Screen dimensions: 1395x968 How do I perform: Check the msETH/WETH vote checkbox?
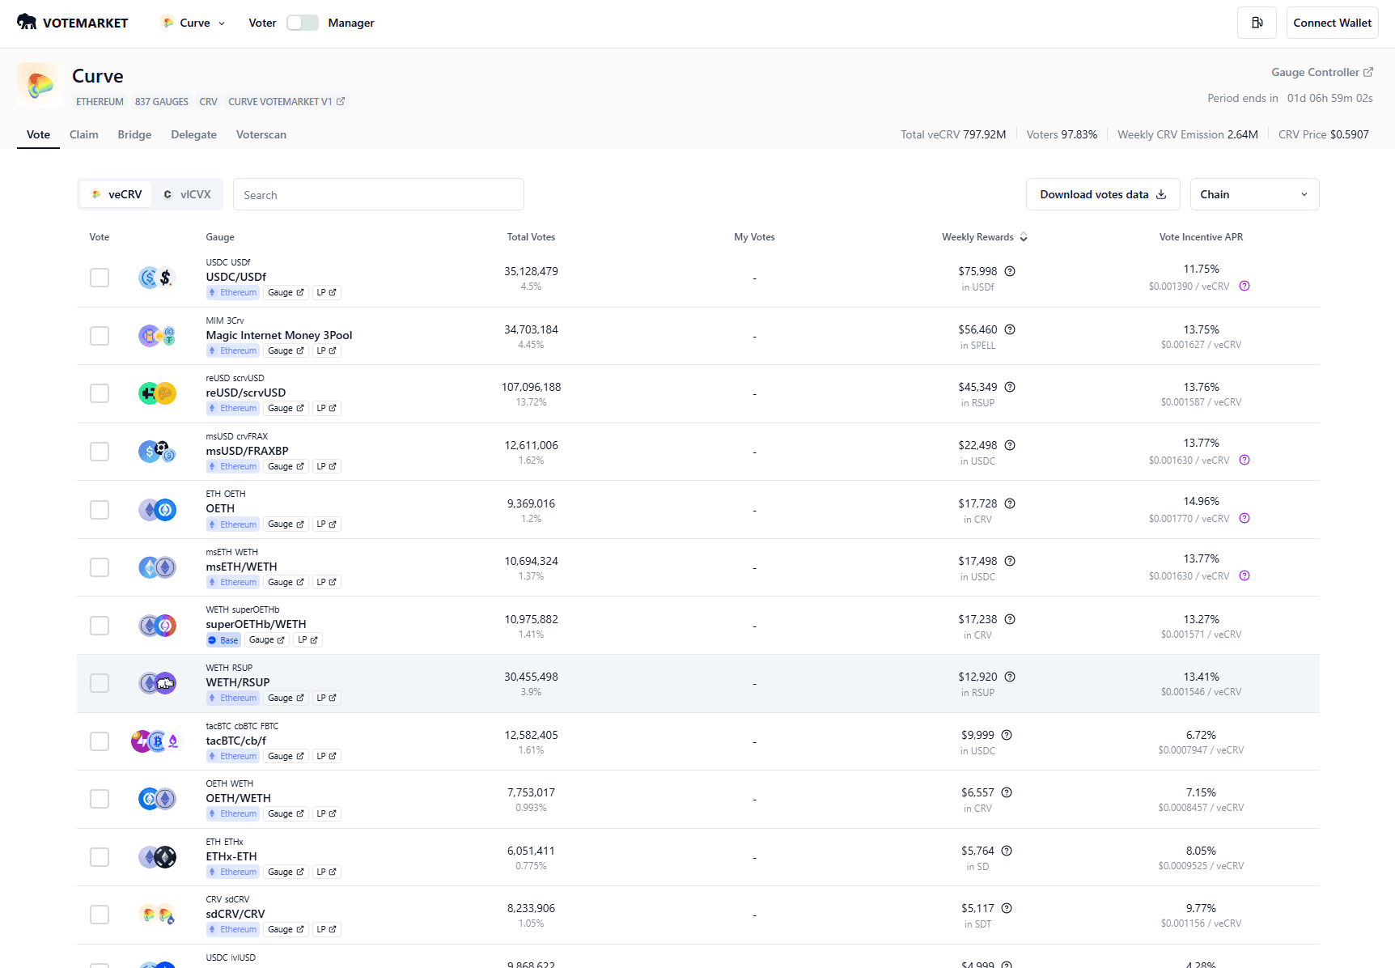[100, 567]
